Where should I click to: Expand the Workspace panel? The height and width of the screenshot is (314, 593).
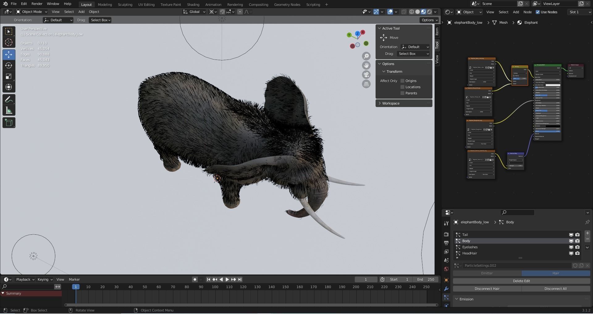tap(380, 103)
